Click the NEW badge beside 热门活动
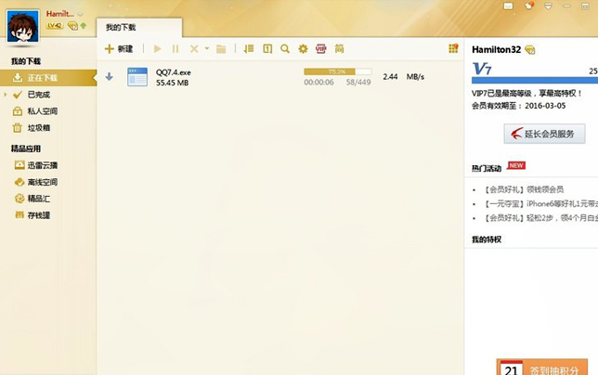The height and width of the screenshot is (375, 598). (x=516, y=165)
